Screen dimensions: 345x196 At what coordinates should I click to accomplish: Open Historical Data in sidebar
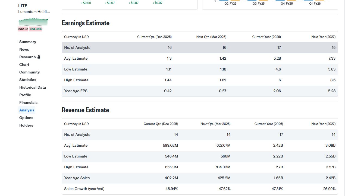click(32, 87)
